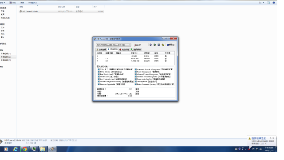This screenshot has width=284, height=160.
Task: Click copy screenshot icon in HD Tune toolbar
Action: tap(155, 45)
